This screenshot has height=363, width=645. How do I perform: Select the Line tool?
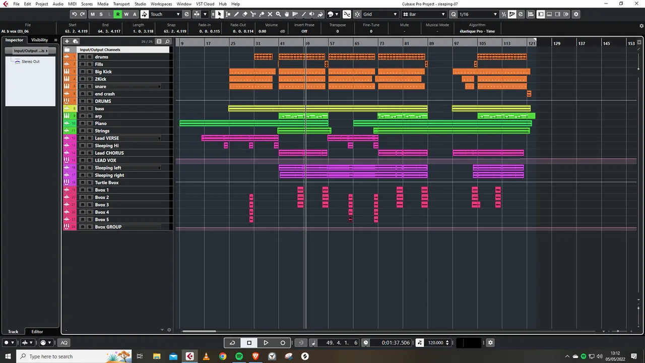303,14
